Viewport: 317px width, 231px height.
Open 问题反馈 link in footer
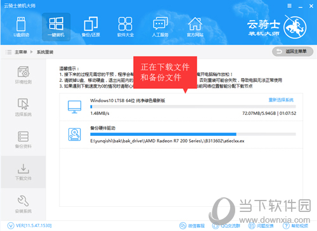[261, 226]
